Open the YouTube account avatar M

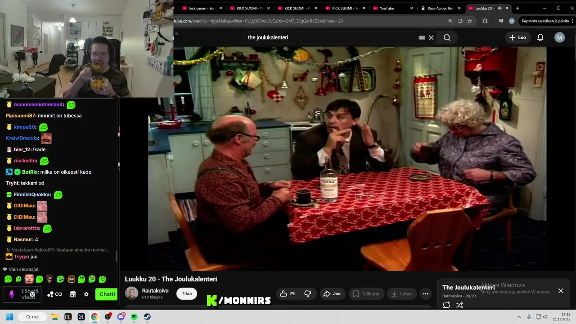tap(559, 37)
